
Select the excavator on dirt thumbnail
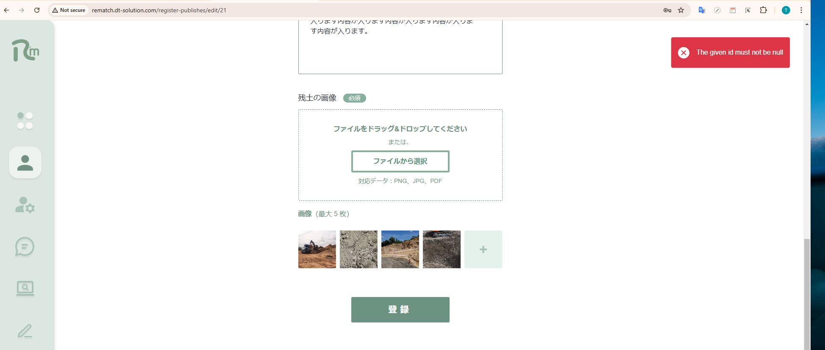[317, 249]
